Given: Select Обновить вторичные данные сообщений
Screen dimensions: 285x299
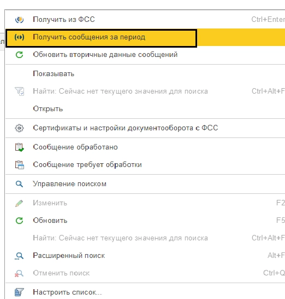Looking at the screenshot, I should [145, 55].
